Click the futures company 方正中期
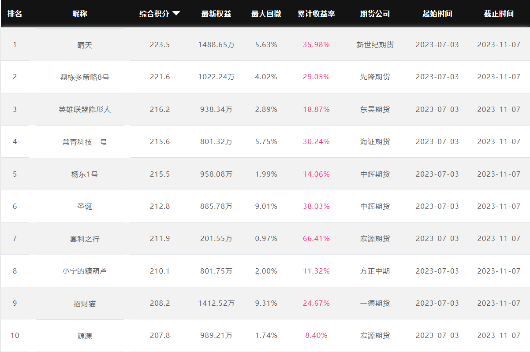The width and height of the screenshot is (530, 352). pos(375,271)
